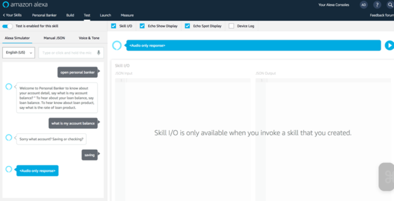Click inside the JSON Output editor

pos(323,139)
